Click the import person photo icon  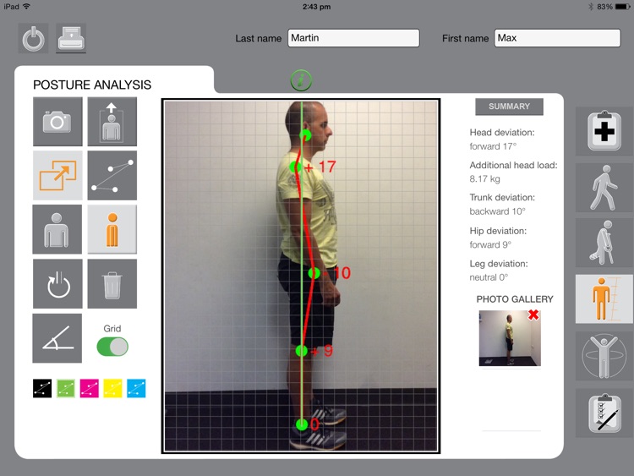tap(112, 122)
